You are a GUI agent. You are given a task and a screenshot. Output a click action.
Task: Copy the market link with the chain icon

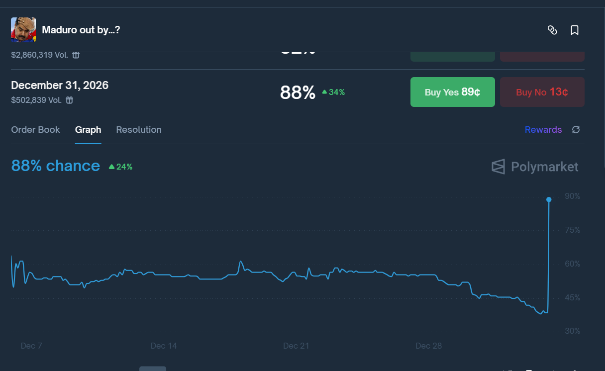(x=552, y=30)
